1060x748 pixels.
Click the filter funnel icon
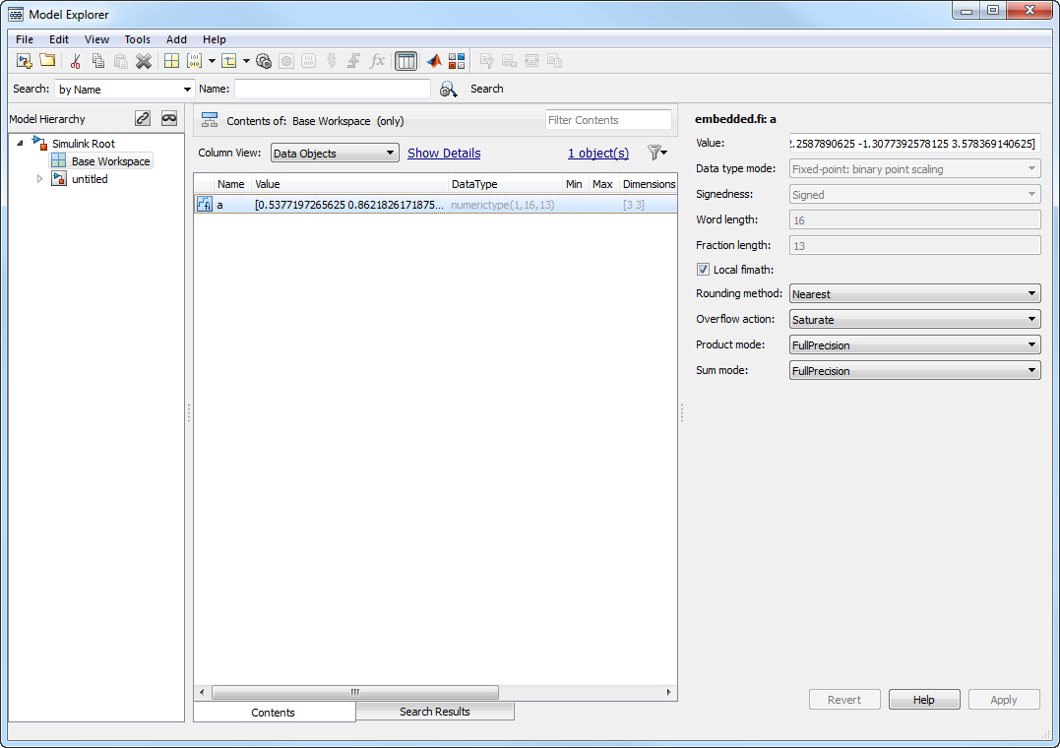(x=655, y=153)
